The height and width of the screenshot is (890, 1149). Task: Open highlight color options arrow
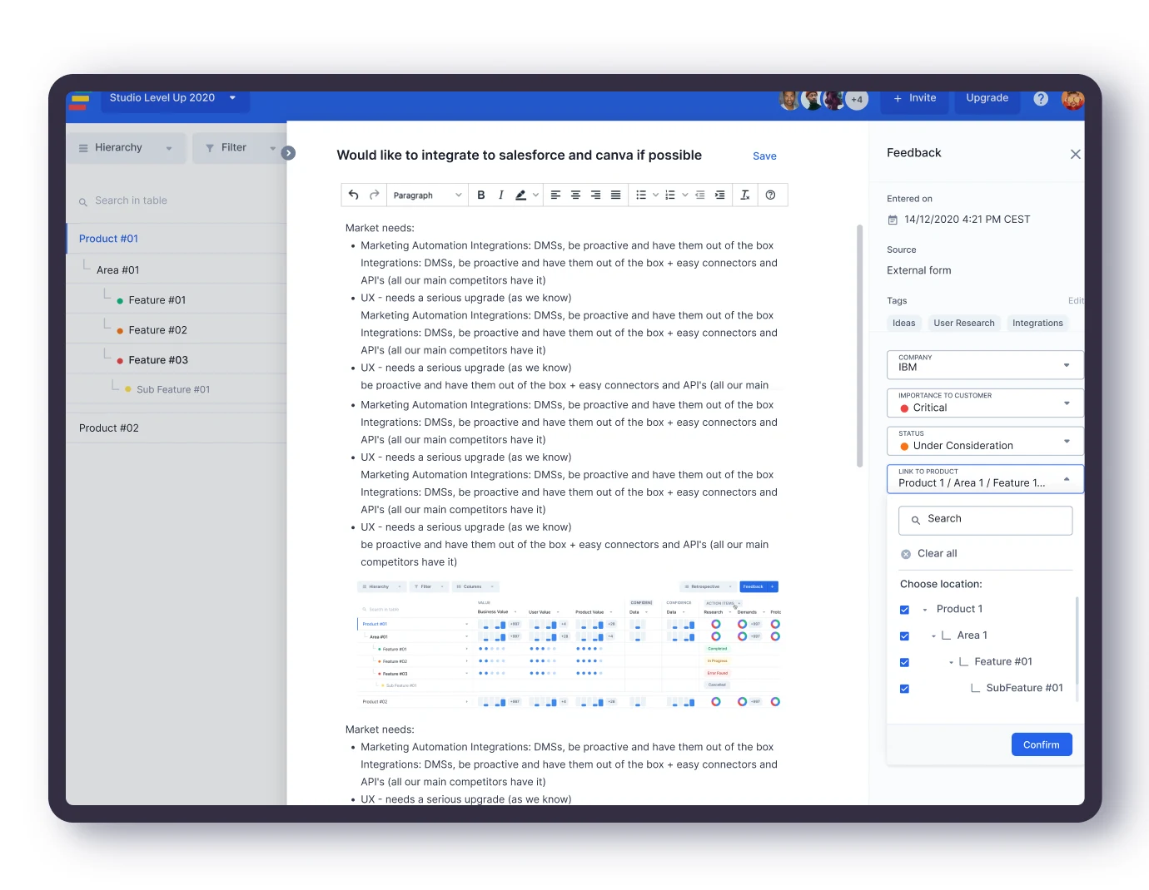point(535,195)
